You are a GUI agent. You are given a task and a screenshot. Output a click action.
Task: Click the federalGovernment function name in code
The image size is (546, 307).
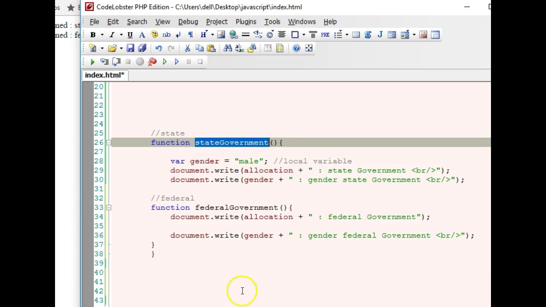coord(236,208)
